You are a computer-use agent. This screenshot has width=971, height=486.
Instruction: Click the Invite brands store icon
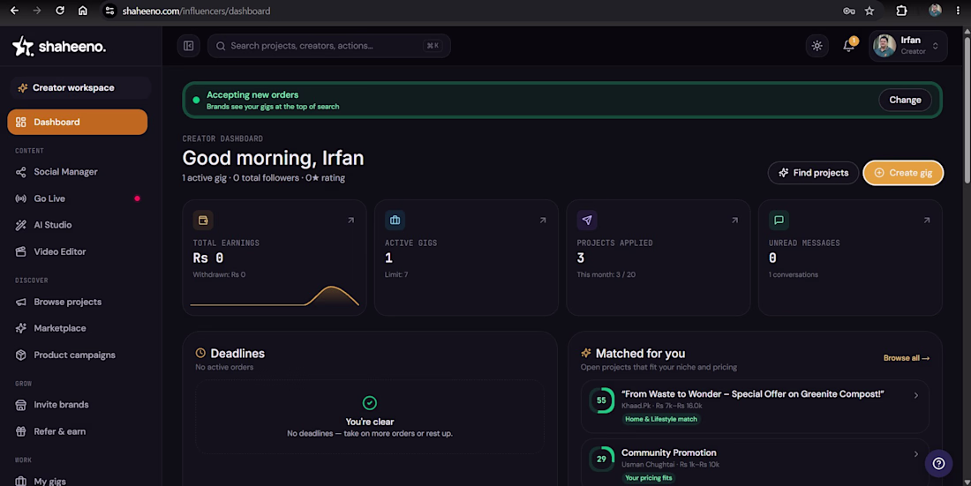(x=21, y=405)
